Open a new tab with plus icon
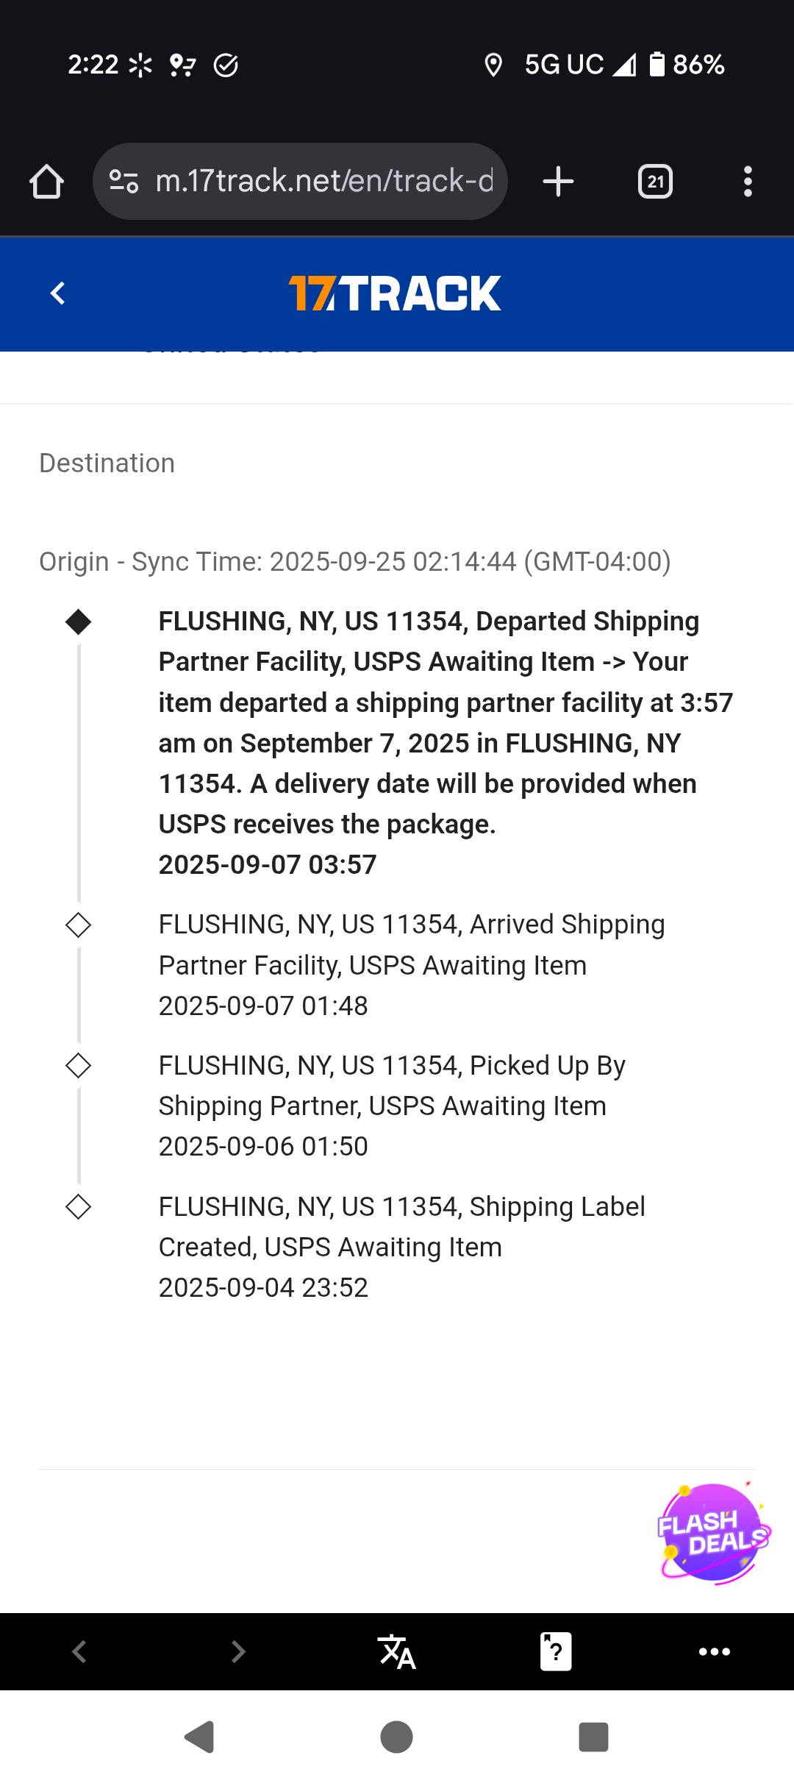Viewport: 794px width, 1783px height. [558, 181]
